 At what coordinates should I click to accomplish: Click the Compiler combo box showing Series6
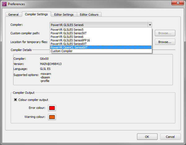pyautogui.click(x=101, y=25)
